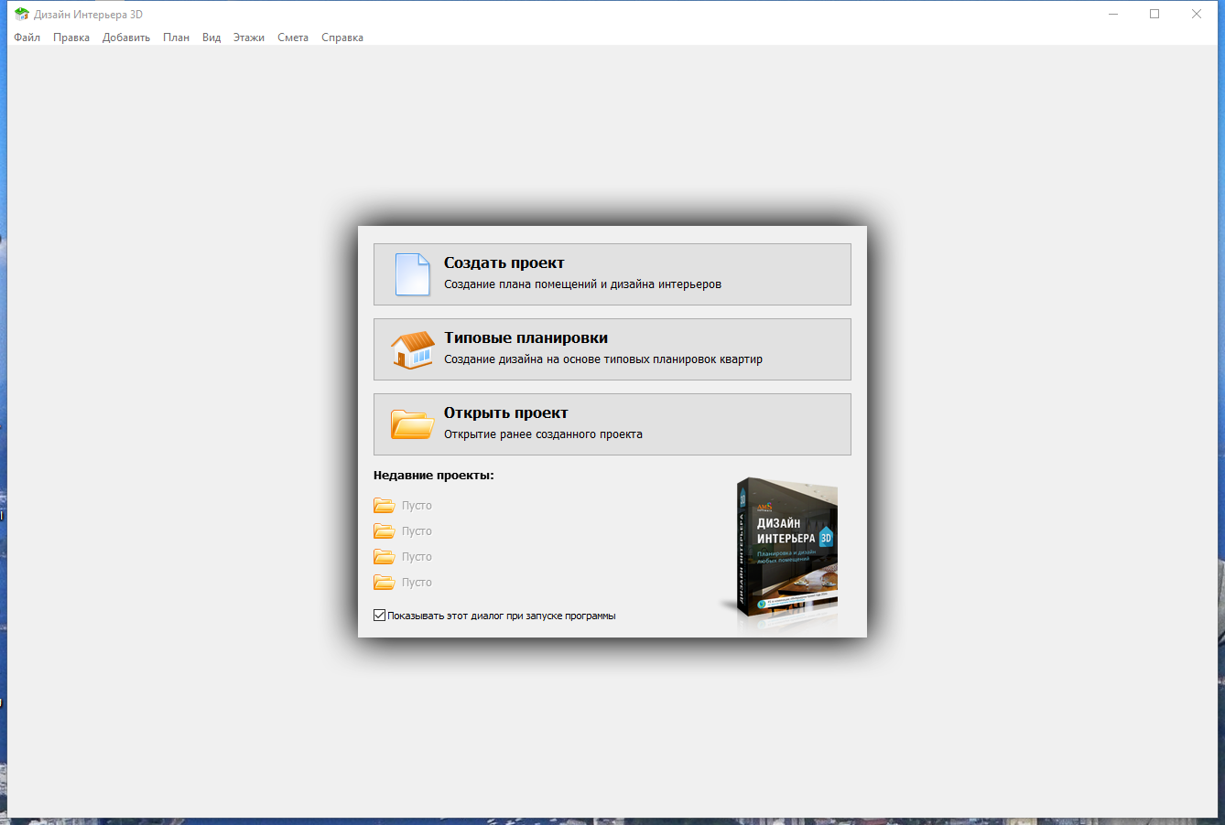Click the Дизайн Интерьера 3D title bar logo
The height and width of the screenshot is (825, 1225).
[x=19, y=14]
